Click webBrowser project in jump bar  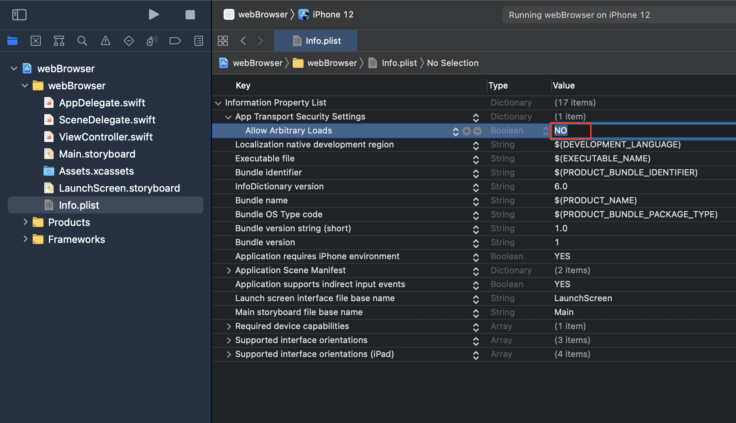click(251, 63)
